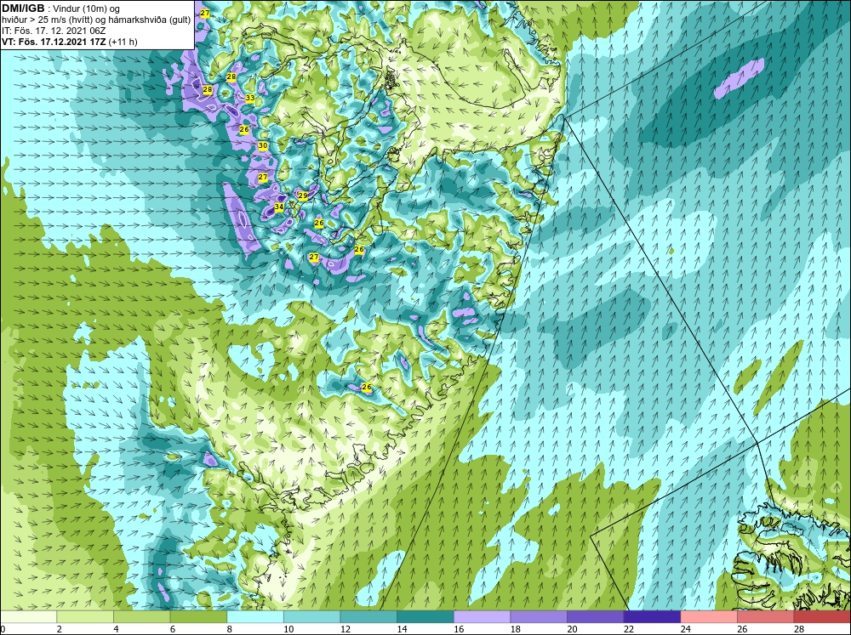The width and height of the screenshot is (851, 635).
Task: Pick the 14–16 m/s dark teal swatch
Action: (425, 616)
